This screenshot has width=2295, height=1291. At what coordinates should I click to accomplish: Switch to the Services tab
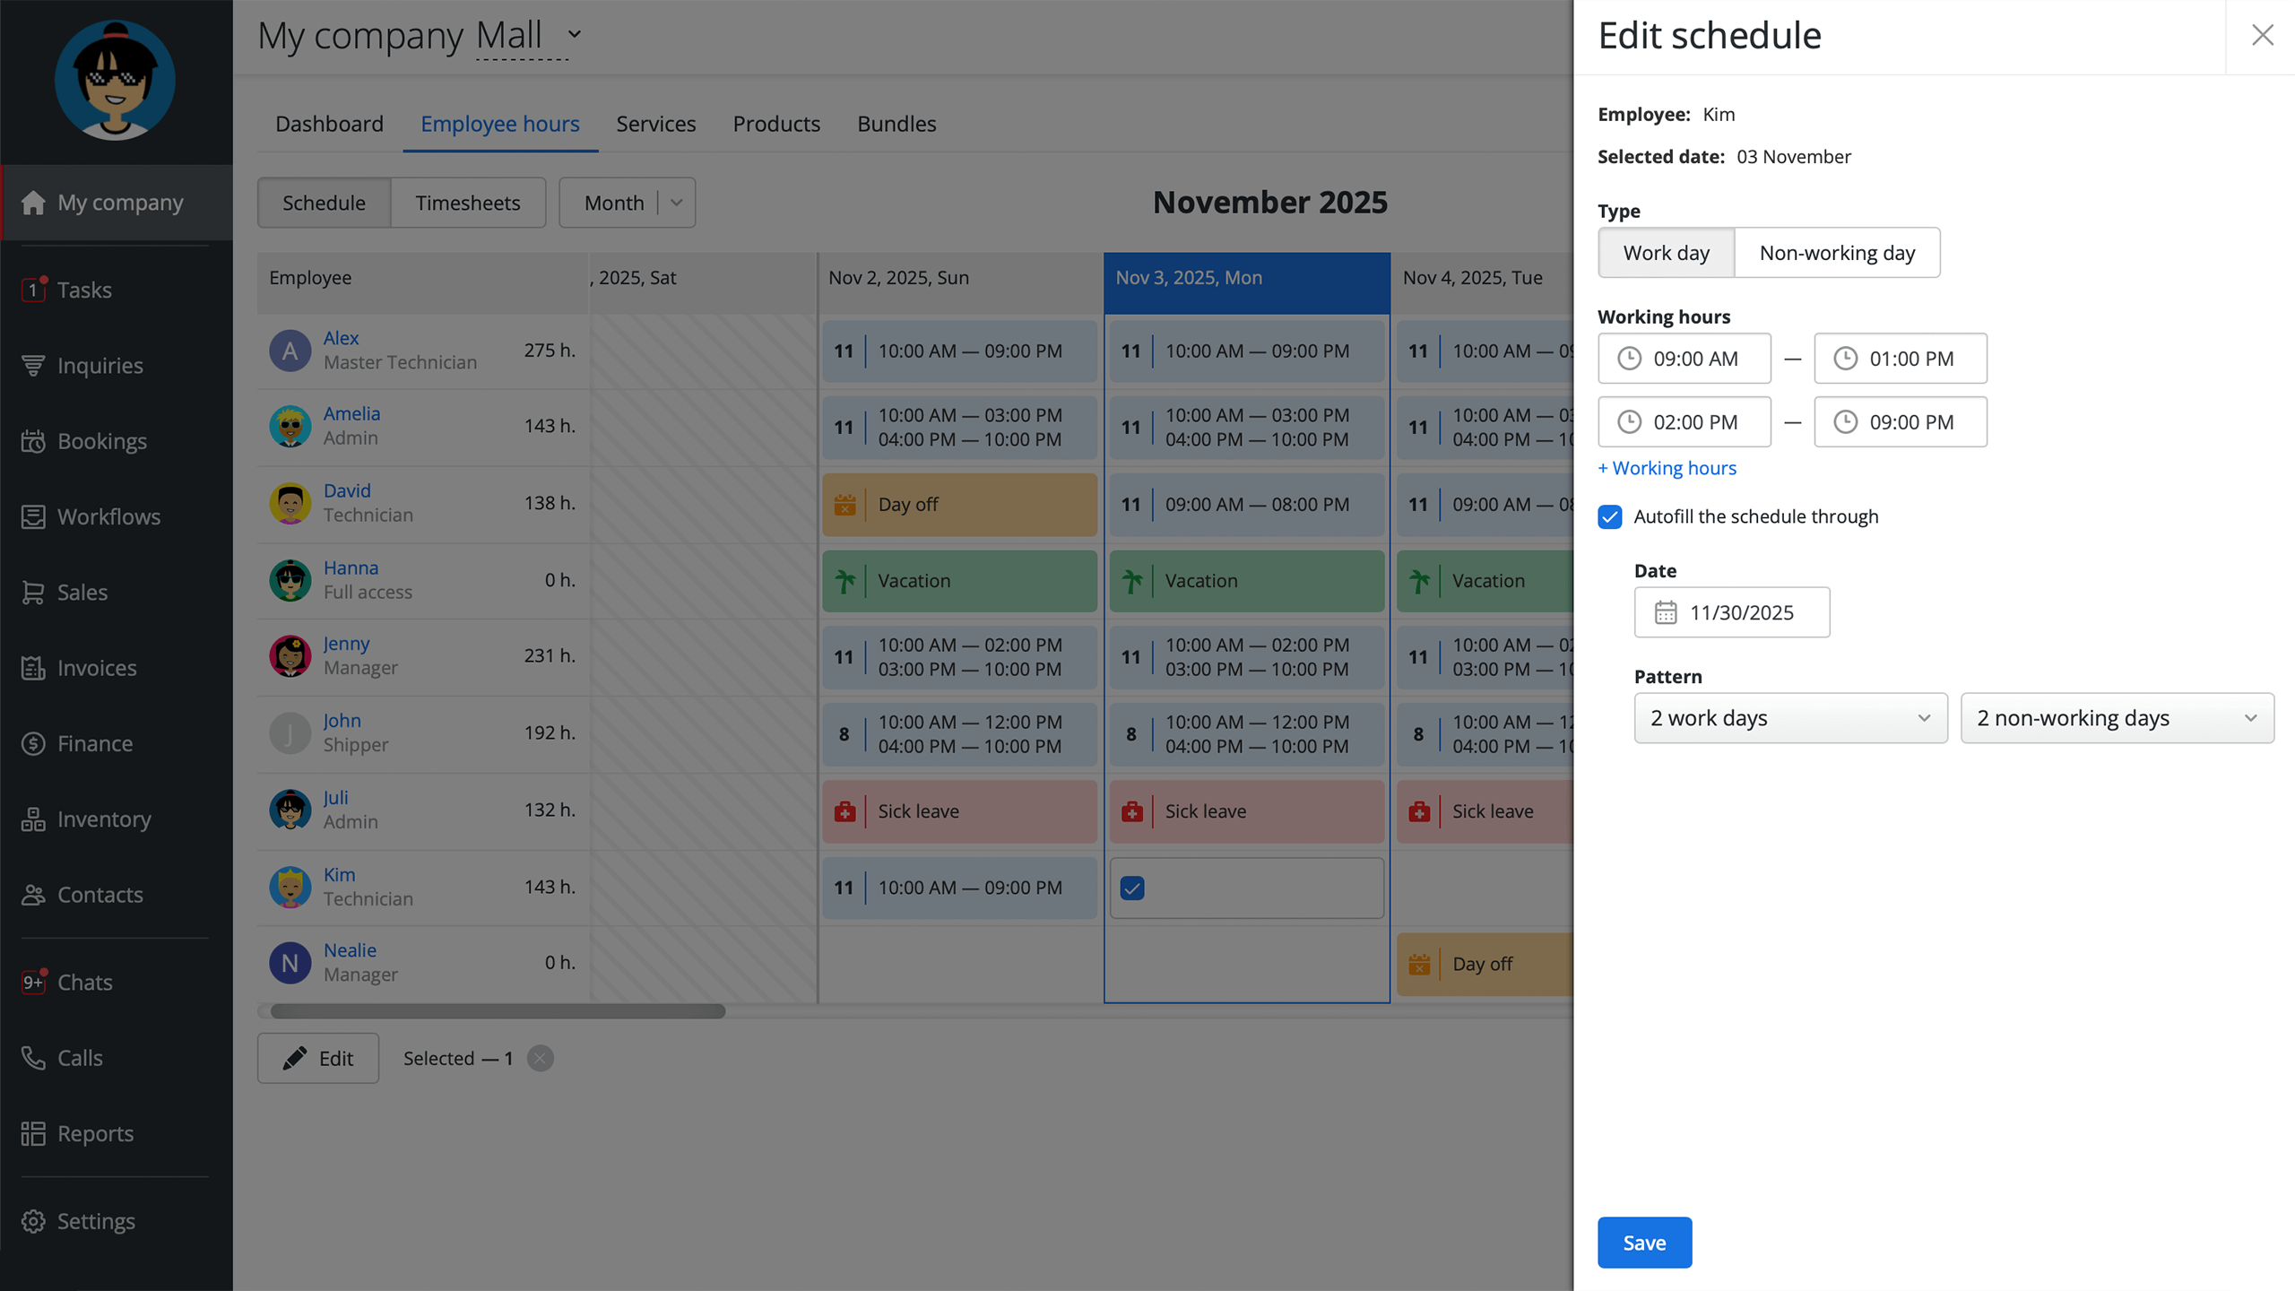point(655,124)
